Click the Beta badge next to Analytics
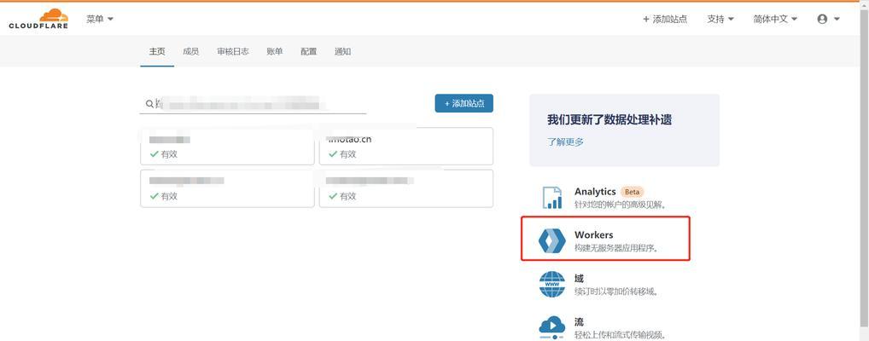This screenshot has width=869, height=341. point(632,192)
